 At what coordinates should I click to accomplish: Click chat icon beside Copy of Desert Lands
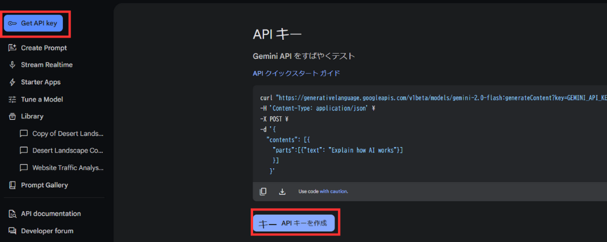coord(24,134)
